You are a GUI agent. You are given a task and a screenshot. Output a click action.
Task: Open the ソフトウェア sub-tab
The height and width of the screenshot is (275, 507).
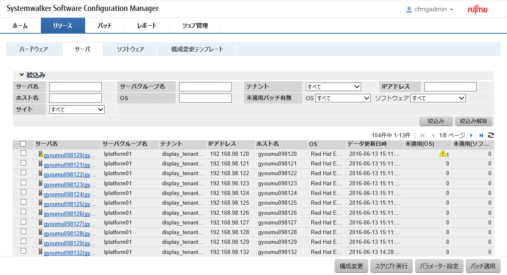130,49
